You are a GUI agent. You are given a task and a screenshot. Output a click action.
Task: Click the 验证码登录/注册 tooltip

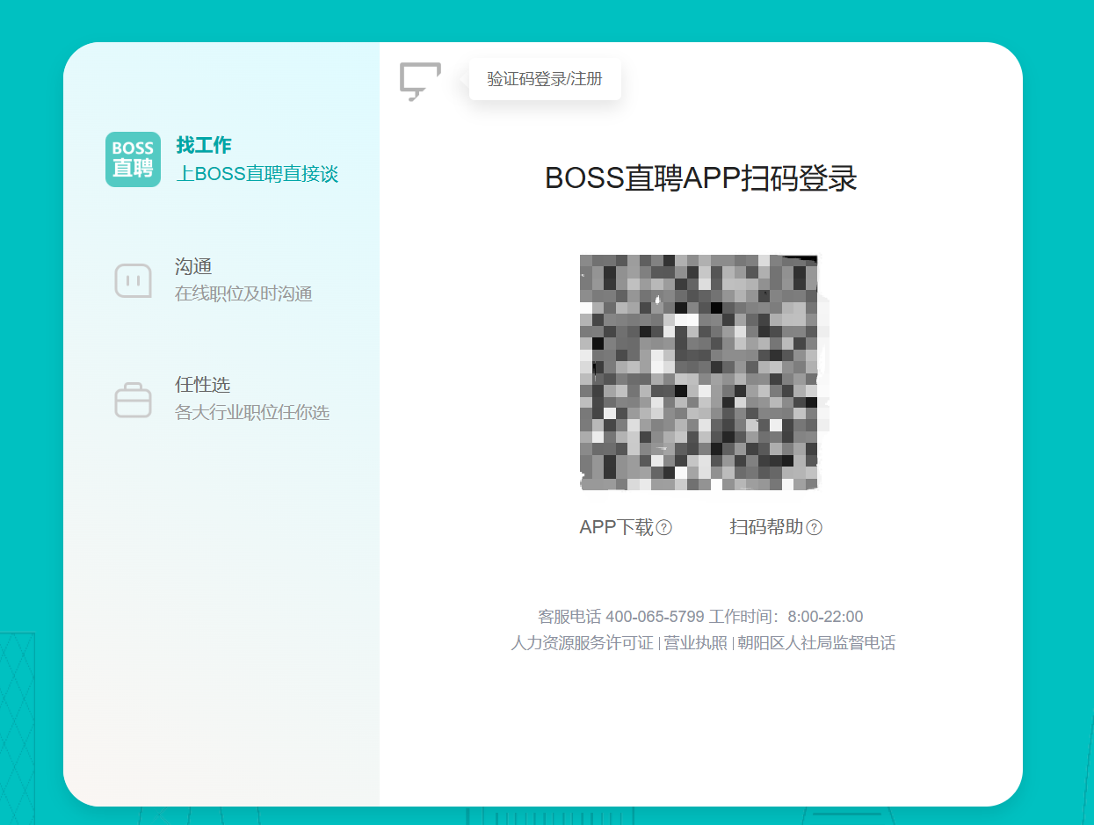pos(545,79)
